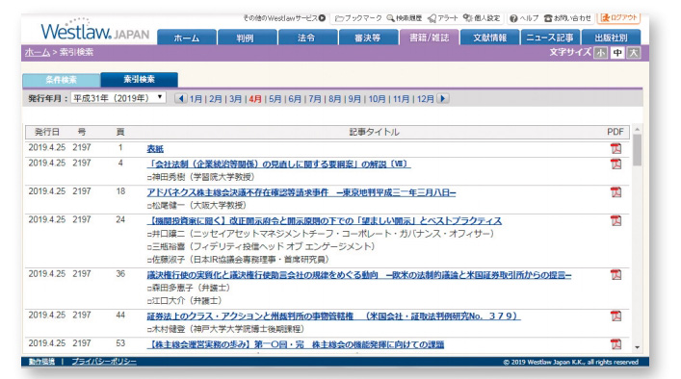Select month 11月
The image size is (681, 379).
[x=402, y=99]
